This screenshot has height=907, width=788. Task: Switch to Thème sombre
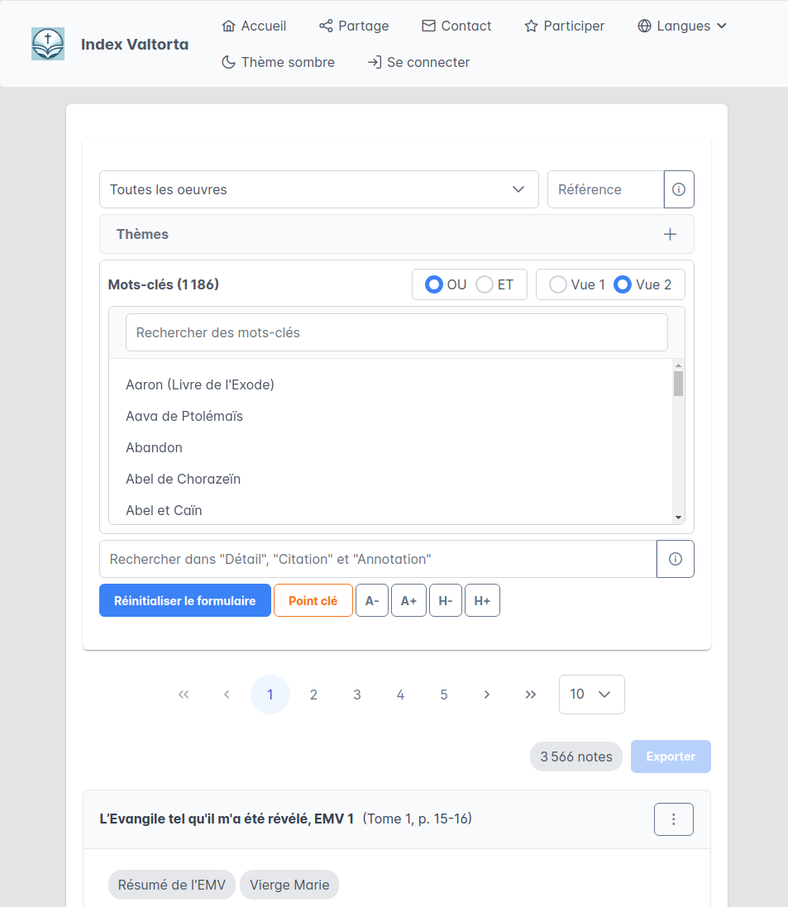(x=279, y=62)
